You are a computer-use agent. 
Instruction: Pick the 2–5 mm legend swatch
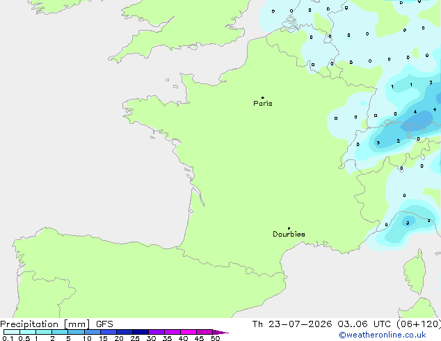click(60, 332)
